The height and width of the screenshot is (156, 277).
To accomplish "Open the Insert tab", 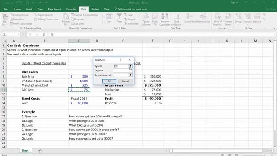I will click(x=29, y=9).
